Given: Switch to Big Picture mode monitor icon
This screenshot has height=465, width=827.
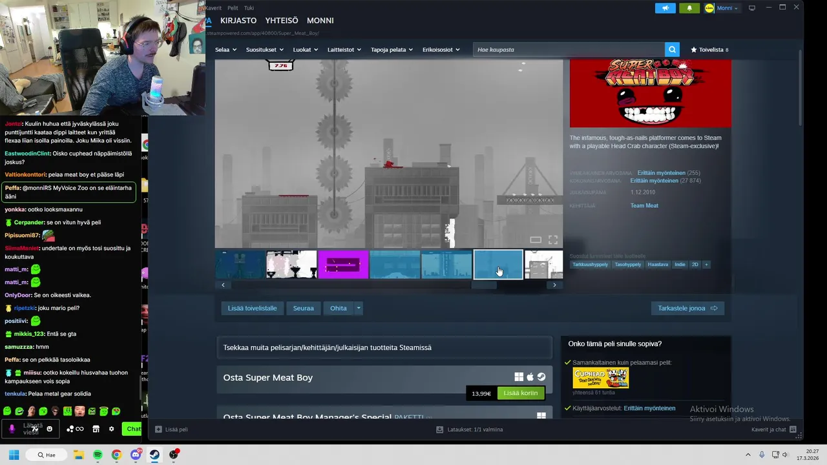Looking at the screenshot, I should [x=751, y=8].
